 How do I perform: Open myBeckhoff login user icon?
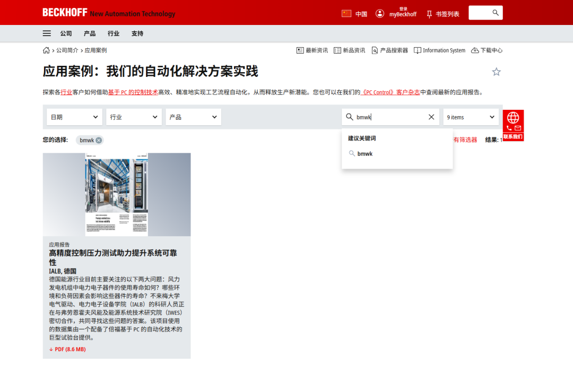tap(380, 13)
